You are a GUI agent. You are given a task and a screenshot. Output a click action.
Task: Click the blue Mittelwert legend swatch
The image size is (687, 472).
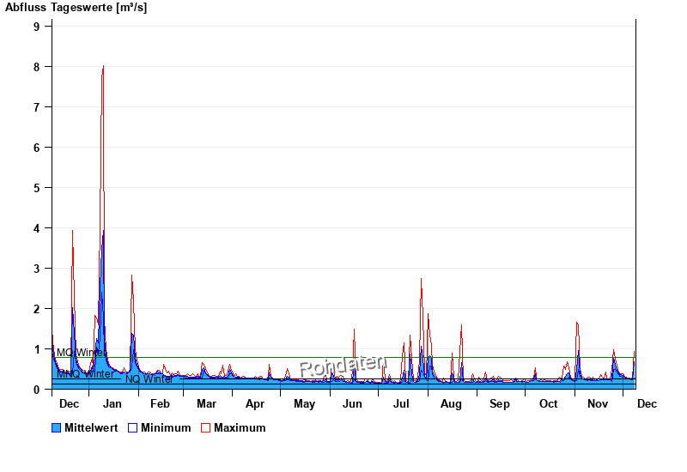(57, 427)
